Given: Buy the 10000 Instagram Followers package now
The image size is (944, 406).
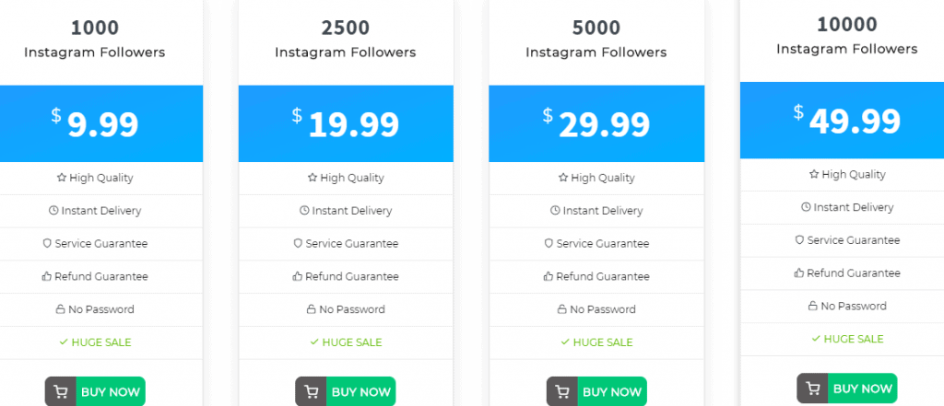Looking at the screenshot, I should [847, 389].
